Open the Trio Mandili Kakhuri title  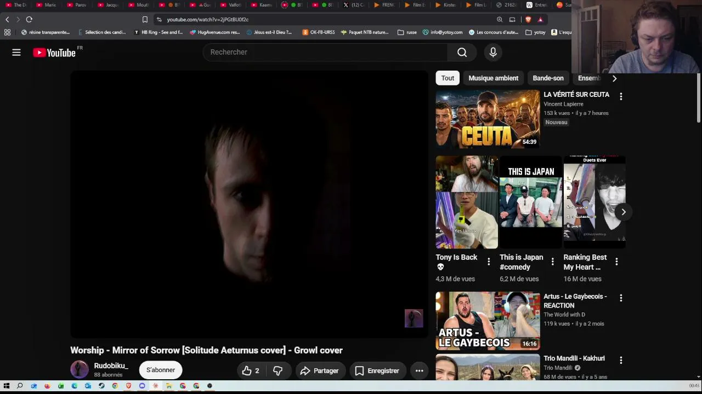tap(574, 358)
